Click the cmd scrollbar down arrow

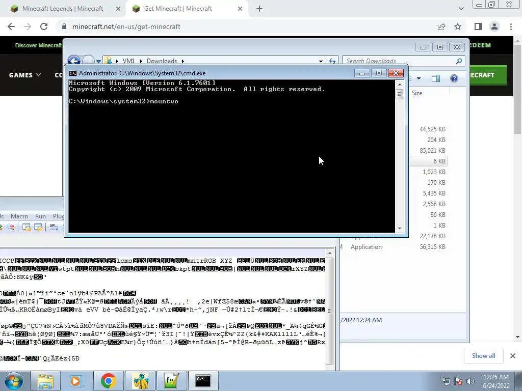pos(400,229)
